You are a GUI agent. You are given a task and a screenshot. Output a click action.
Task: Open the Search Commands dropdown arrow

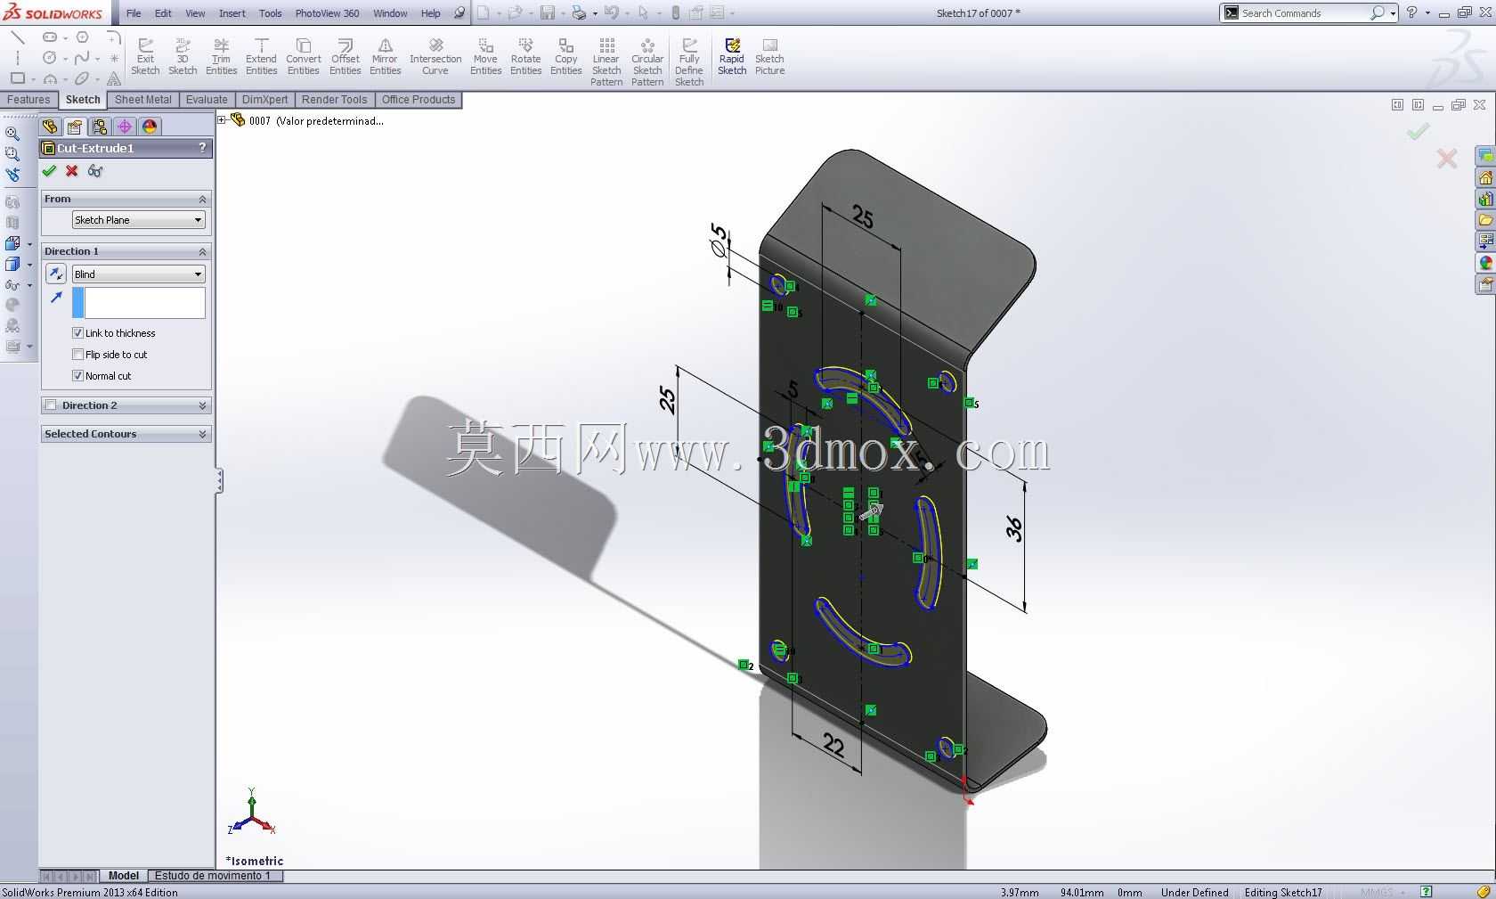coord(1393,13)
